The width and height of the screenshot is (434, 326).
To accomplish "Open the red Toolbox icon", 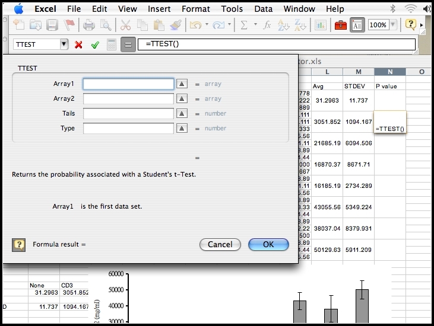I will (340, 25).
